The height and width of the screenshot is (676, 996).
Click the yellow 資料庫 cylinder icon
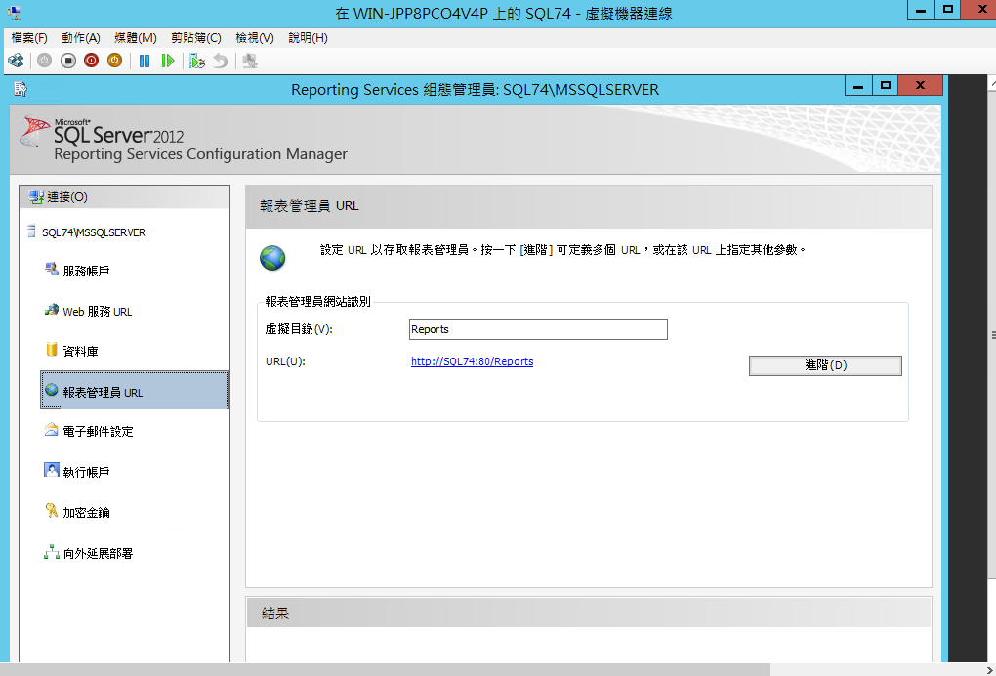(x=52, y=349)
